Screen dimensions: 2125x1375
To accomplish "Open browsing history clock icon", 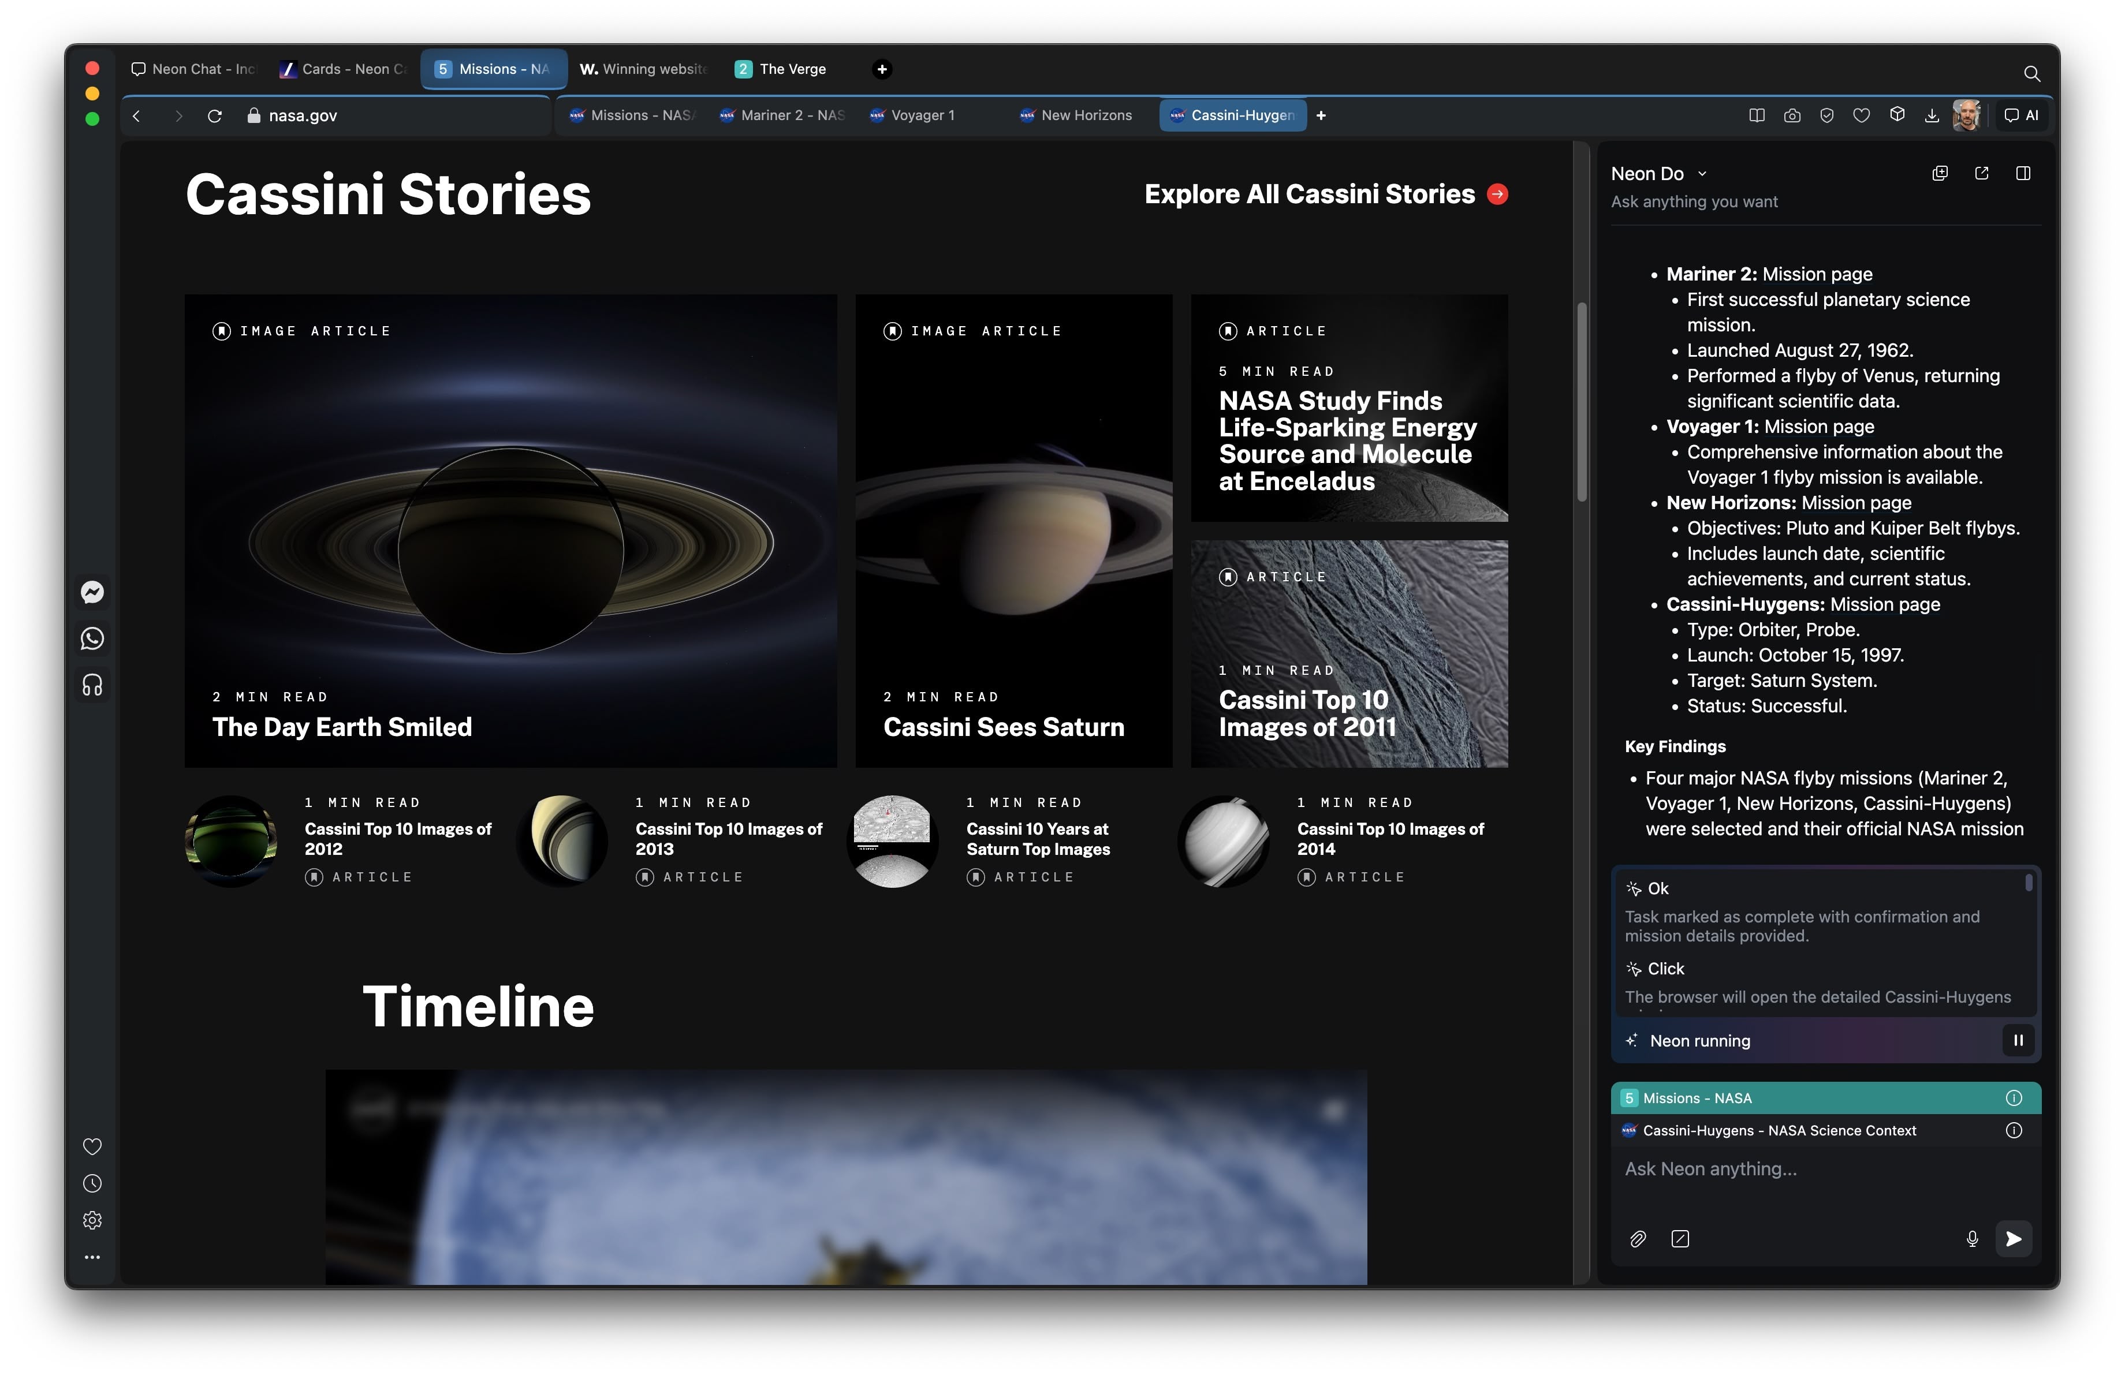I will 92,1183.
